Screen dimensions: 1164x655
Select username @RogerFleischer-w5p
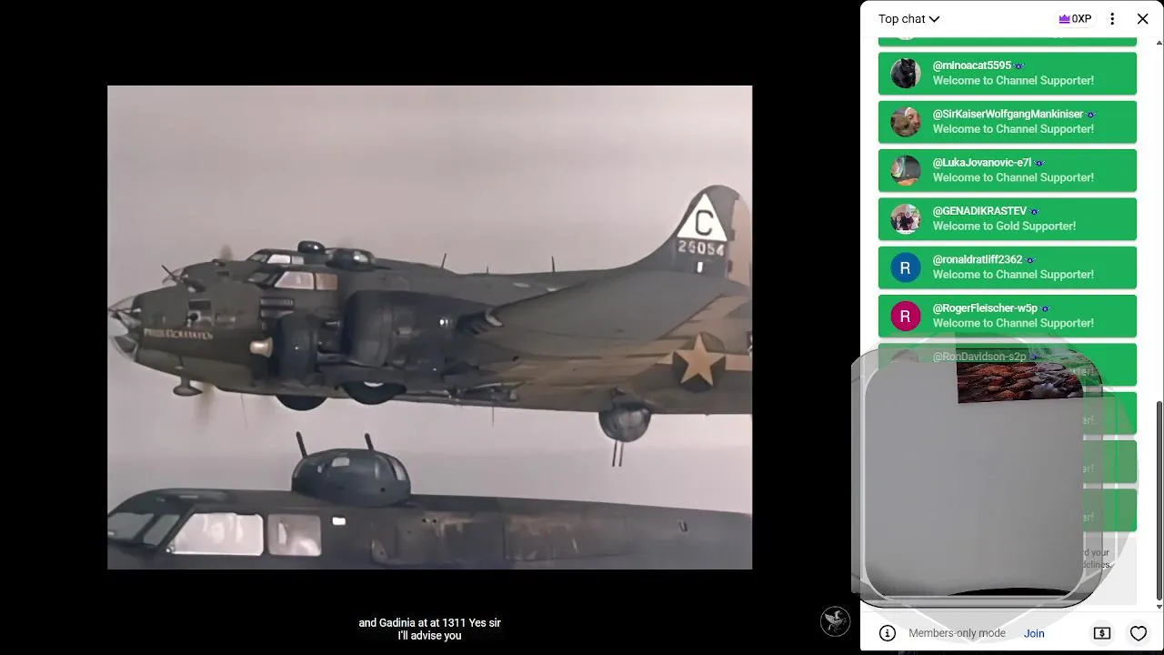coord(985,308)
